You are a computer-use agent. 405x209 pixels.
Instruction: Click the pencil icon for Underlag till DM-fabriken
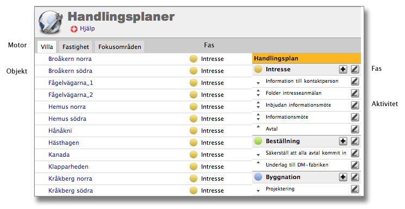click(355, 165)
